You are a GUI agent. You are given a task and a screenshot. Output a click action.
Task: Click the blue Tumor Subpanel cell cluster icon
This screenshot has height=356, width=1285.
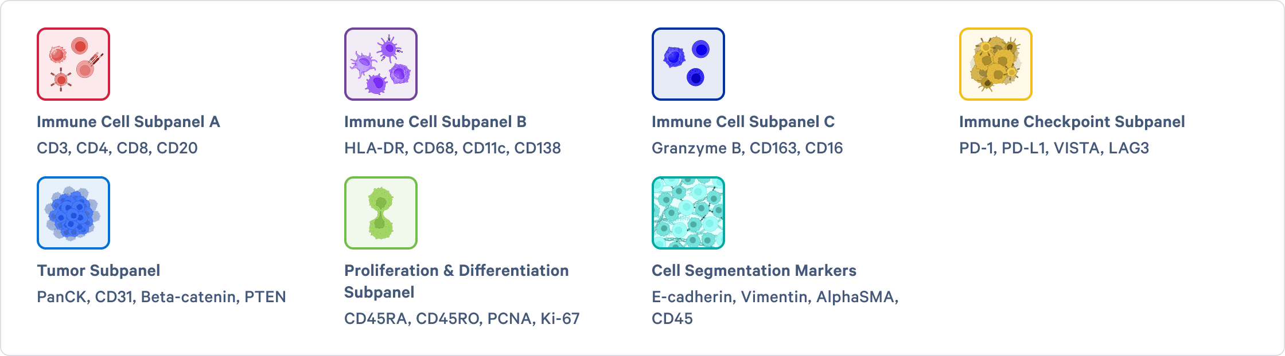pyautogui.click(x=73, y=213)
